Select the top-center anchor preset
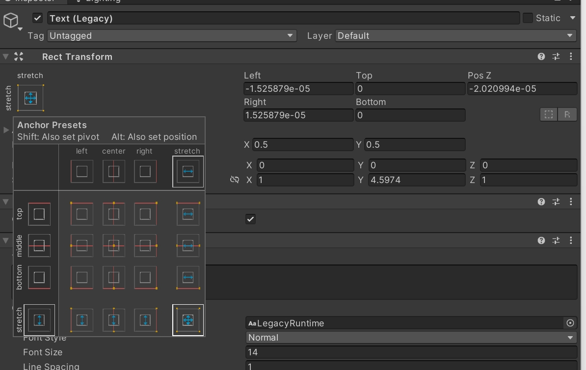The width and height of the screenshot is (586, 370). tap(113, 214)
